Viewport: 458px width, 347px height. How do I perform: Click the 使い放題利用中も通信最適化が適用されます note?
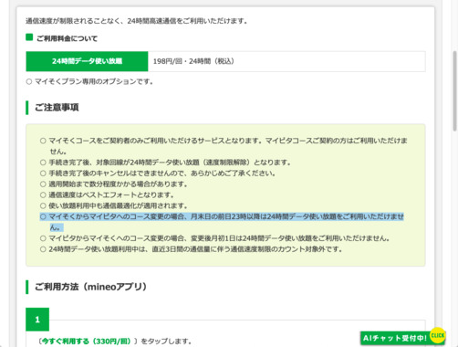[114, 205]
